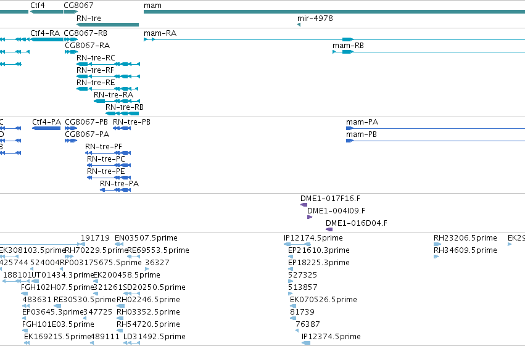Screen dimensions: 525x346
Task: Select the RH70229.5prime EST
Action: point(69,257)
